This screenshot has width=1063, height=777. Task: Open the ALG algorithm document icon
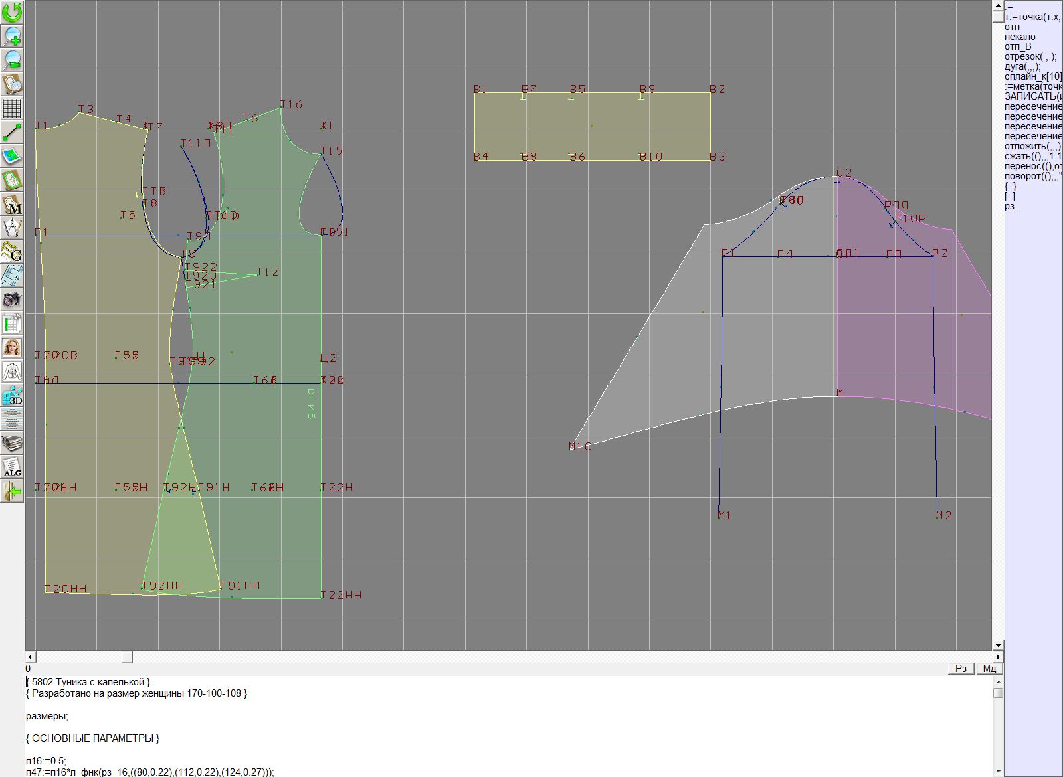(x=12, y=468)
